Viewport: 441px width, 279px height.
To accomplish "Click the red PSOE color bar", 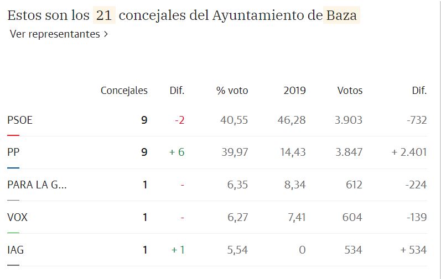I will 13,135.
